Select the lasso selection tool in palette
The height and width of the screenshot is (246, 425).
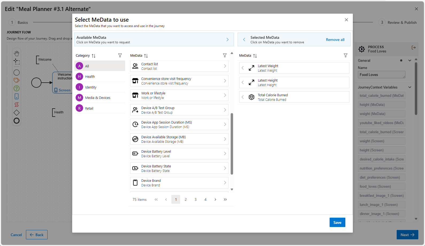(17, 62)
